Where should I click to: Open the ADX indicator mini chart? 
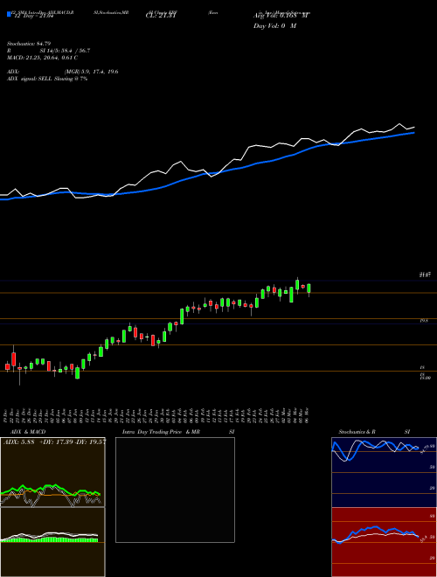tap(52, 472)
